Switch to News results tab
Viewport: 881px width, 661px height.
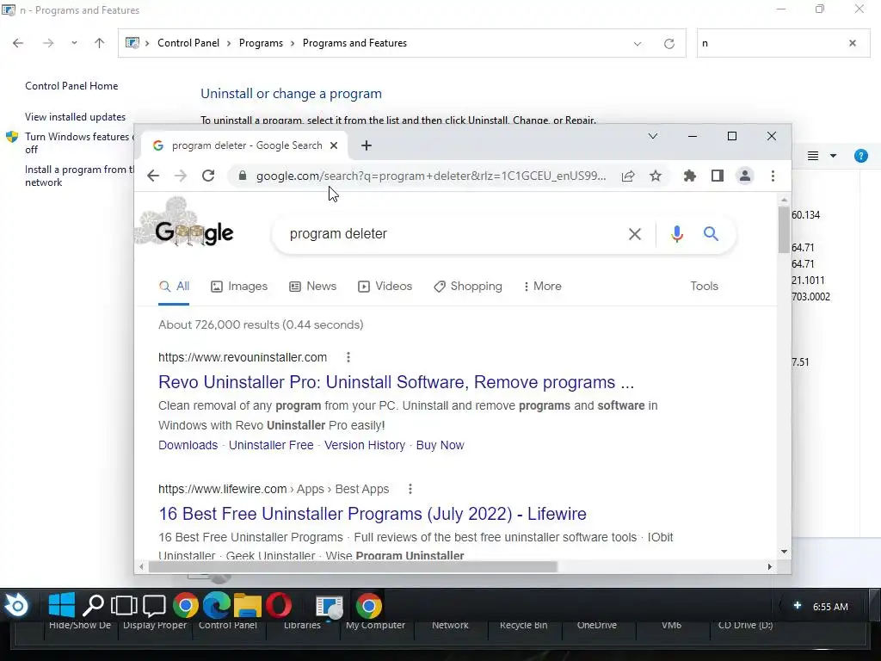tap(313, 286)
